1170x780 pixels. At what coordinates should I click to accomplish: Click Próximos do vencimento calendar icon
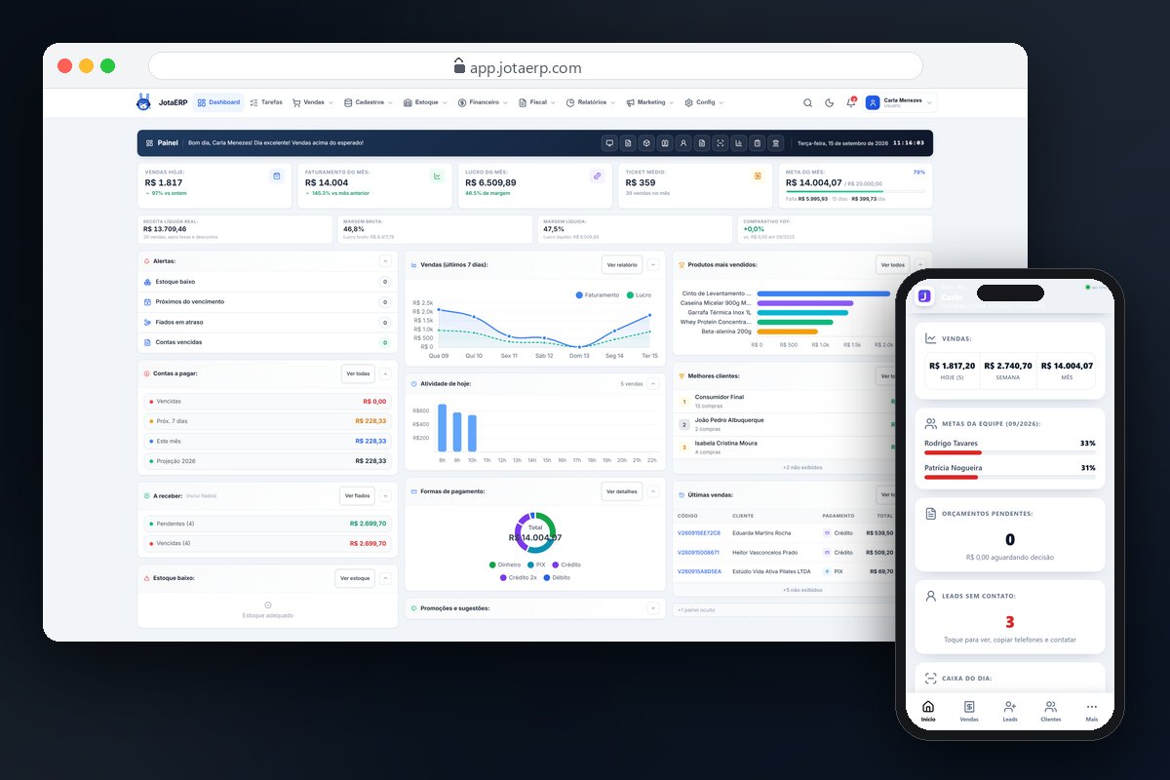[x=147, y=302]
